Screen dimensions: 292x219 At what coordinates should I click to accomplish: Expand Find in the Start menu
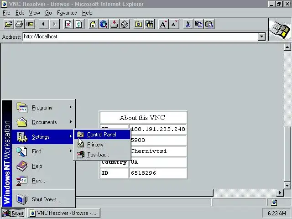point(43,151)
